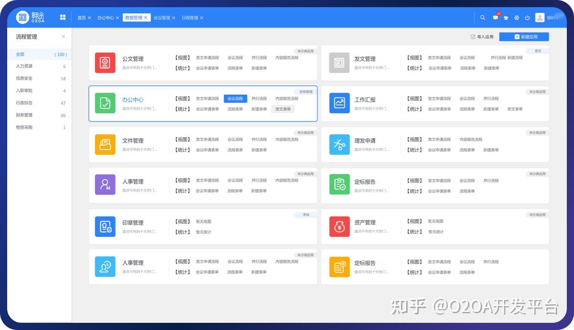
Task: Click the gray 发文管理 app icon
Action: (339, 63)
